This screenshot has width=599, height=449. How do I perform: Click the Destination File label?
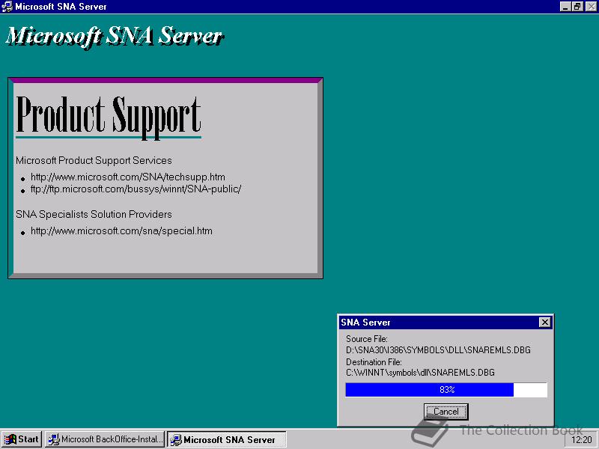(374, 361)
